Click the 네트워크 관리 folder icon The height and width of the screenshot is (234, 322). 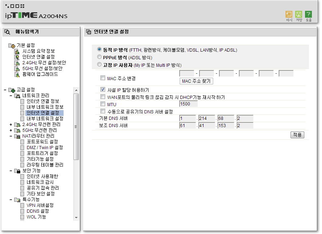tap(17, 96)
